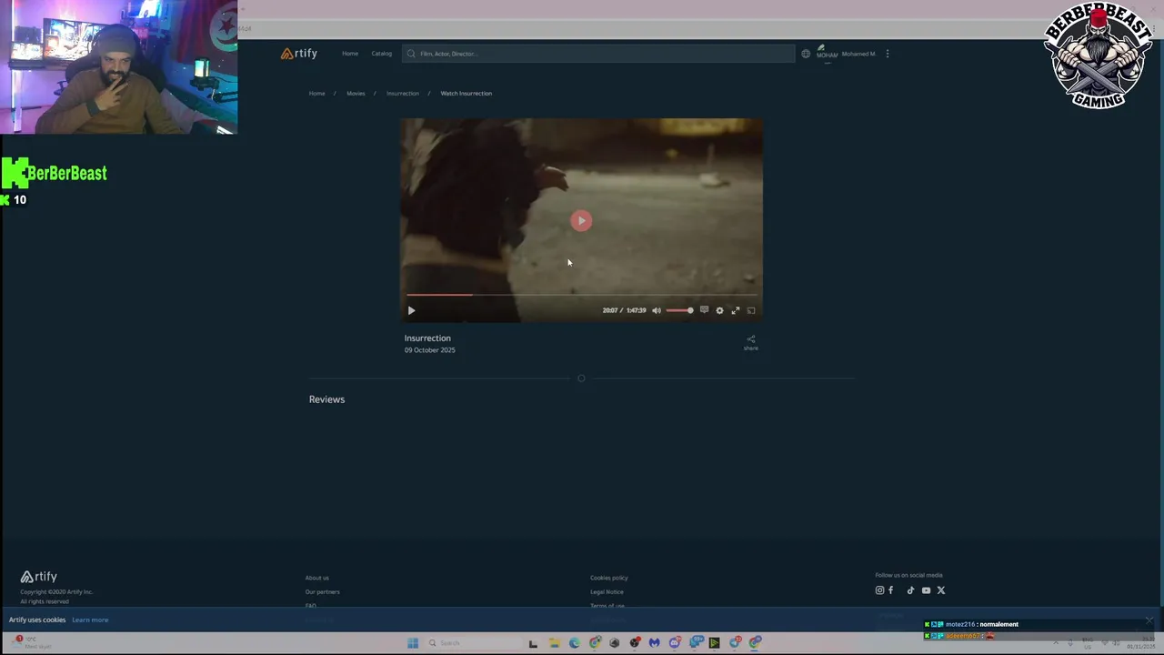Open the Catalog nav item

pos(381,54)
